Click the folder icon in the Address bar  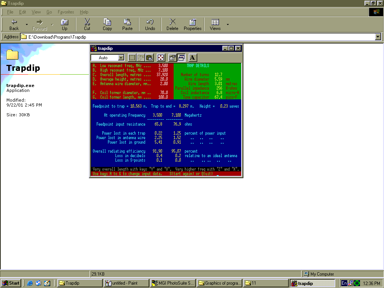24,37
